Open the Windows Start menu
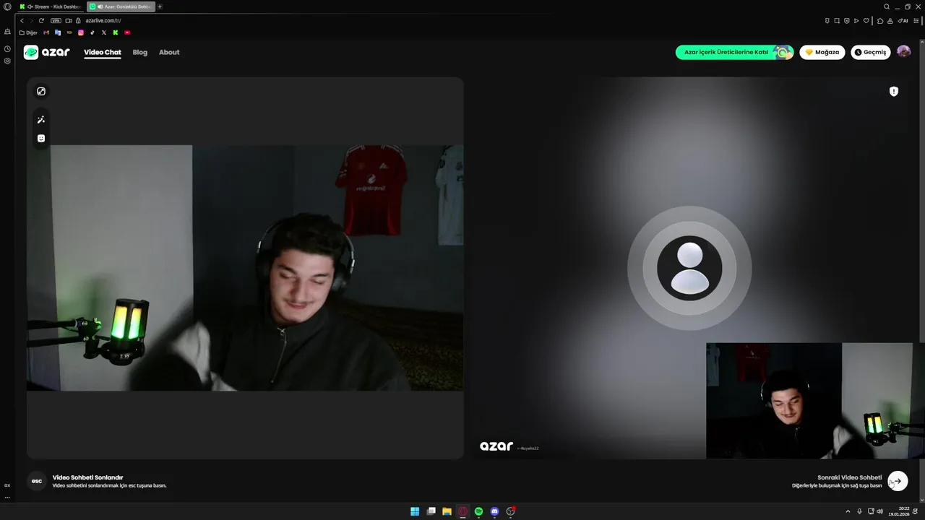This screenshot has height=520, width=925. pyautogui.click(x=415, y=511)
